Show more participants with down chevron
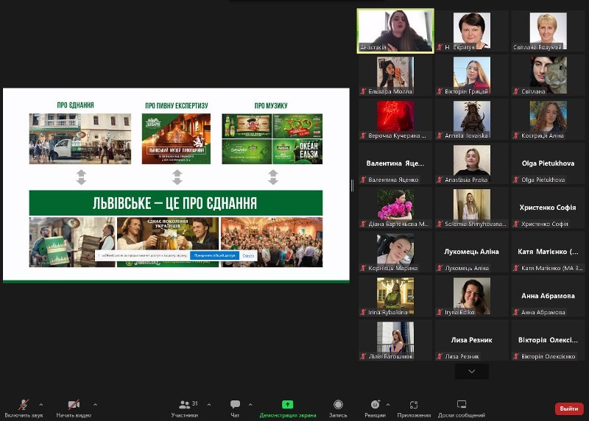 tap(471, 371)
